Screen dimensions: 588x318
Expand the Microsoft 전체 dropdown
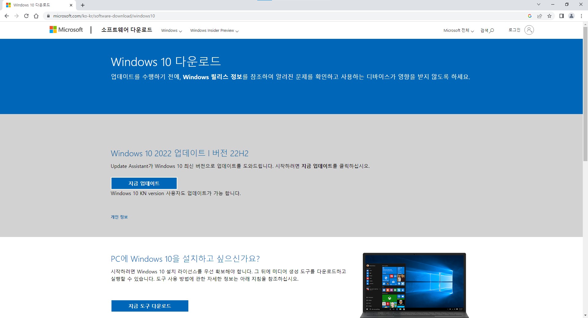click(x=459, y=30)
